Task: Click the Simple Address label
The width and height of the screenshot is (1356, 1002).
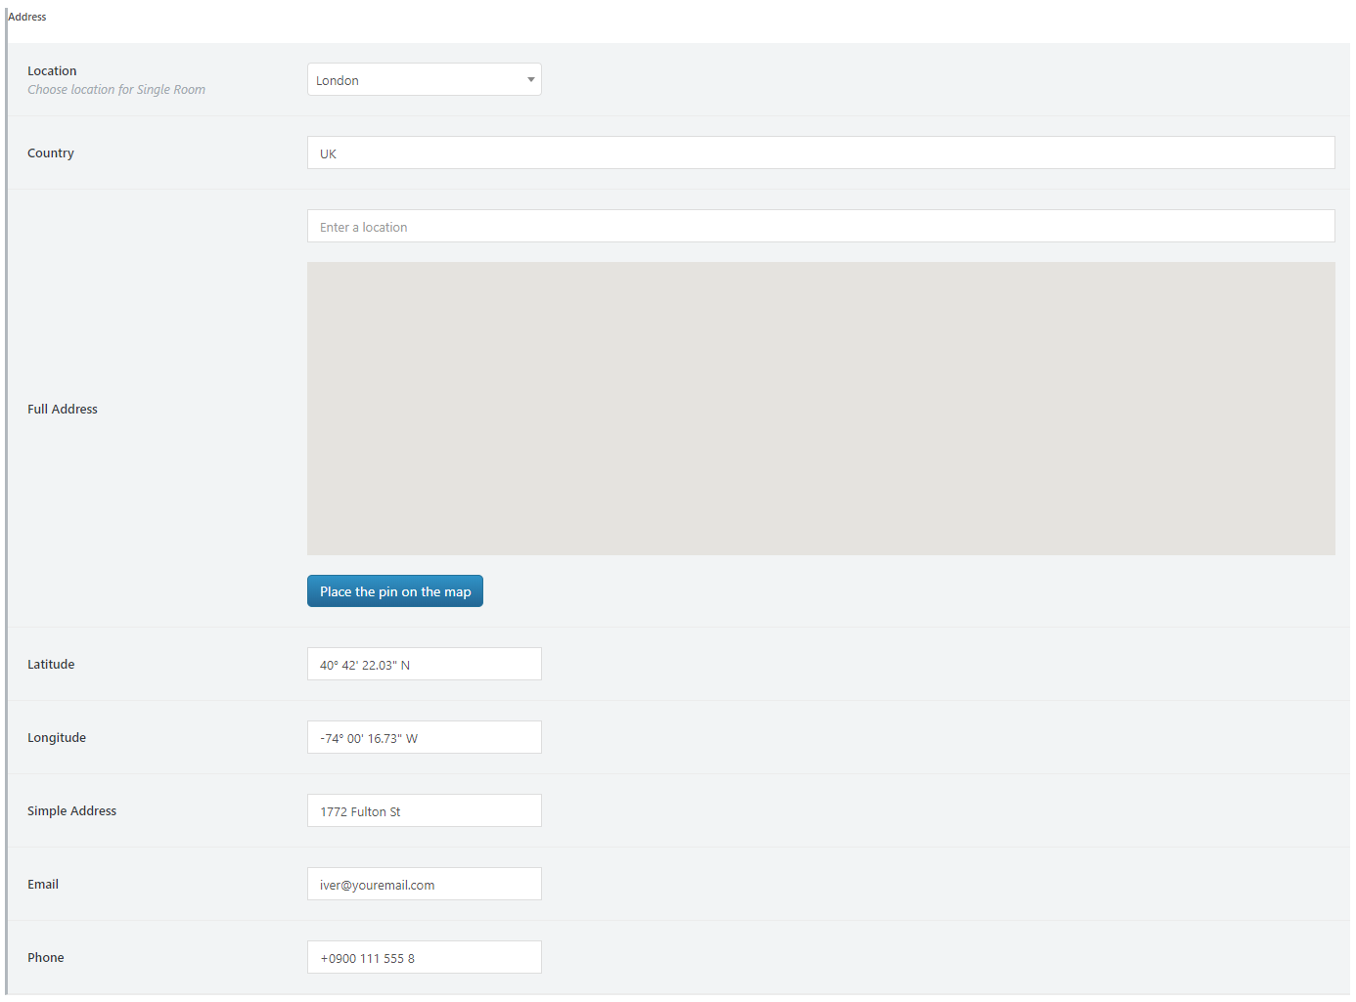Action: (71, 811)
